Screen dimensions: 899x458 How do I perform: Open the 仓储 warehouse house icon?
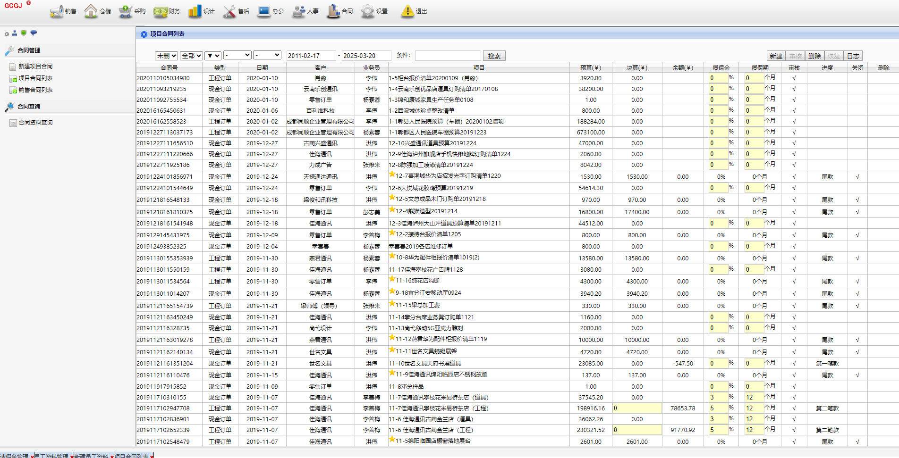point(91,11)
